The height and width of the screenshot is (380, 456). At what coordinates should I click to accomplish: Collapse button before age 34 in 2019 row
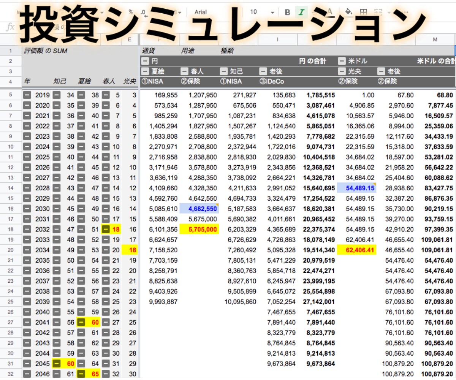[57, 95]
